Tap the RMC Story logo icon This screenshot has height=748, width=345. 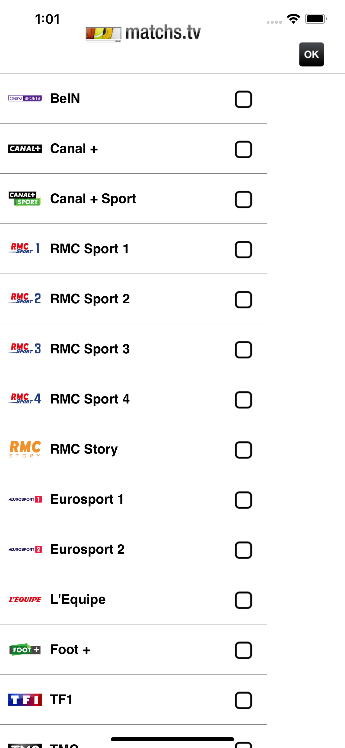coord(25,449)
